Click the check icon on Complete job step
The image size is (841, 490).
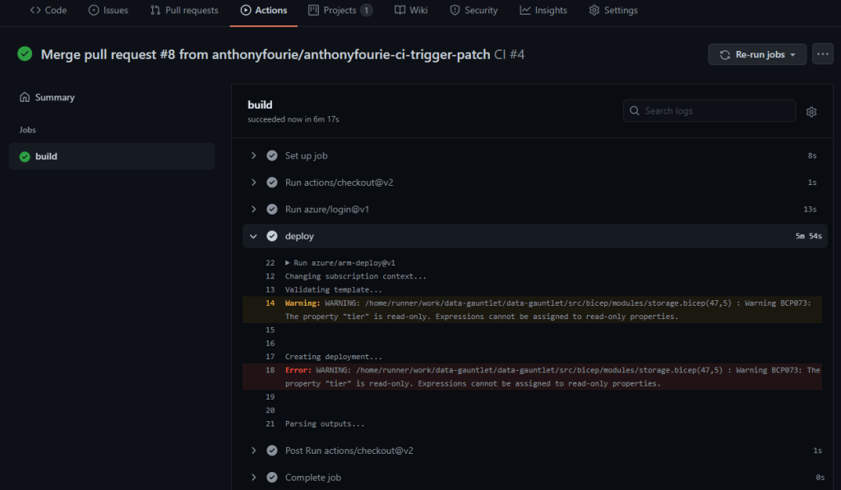(x=272, y=477)
